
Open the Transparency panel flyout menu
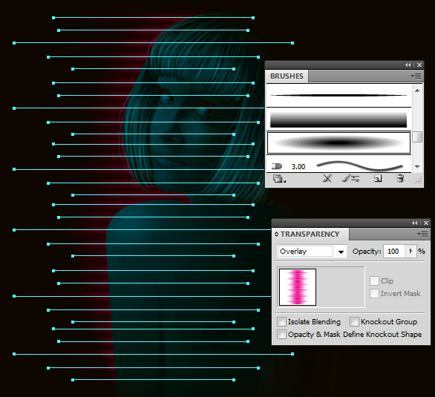(x=422, y=234)
